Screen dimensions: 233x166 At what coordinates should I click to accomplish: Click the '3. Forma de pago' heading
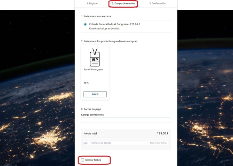91,109
